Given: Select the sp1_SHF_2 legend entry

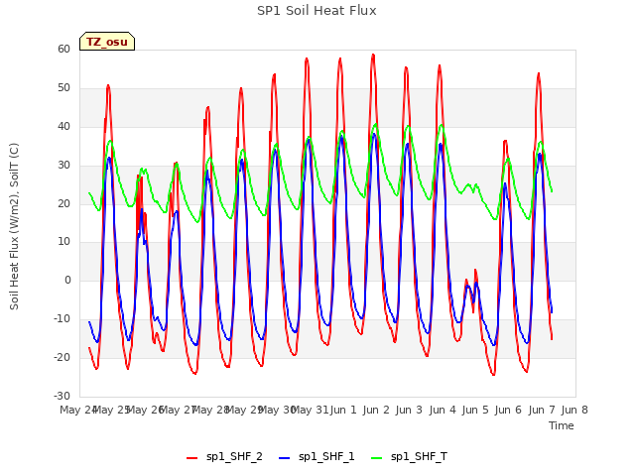Looking at the screenshot, I should [x=225, y=457].
